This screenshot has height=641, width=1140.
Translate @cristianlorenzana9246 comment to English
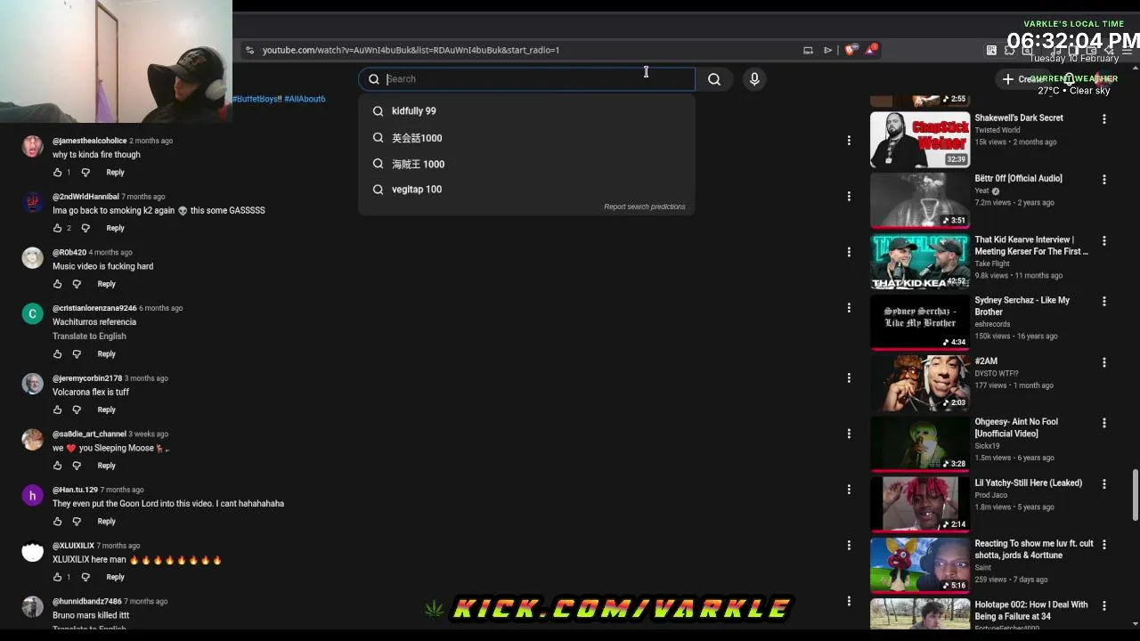[x=89, y=337]
